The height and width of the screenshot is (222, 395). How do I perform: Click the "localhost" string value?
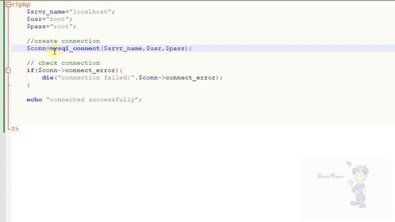click(90, 12)
